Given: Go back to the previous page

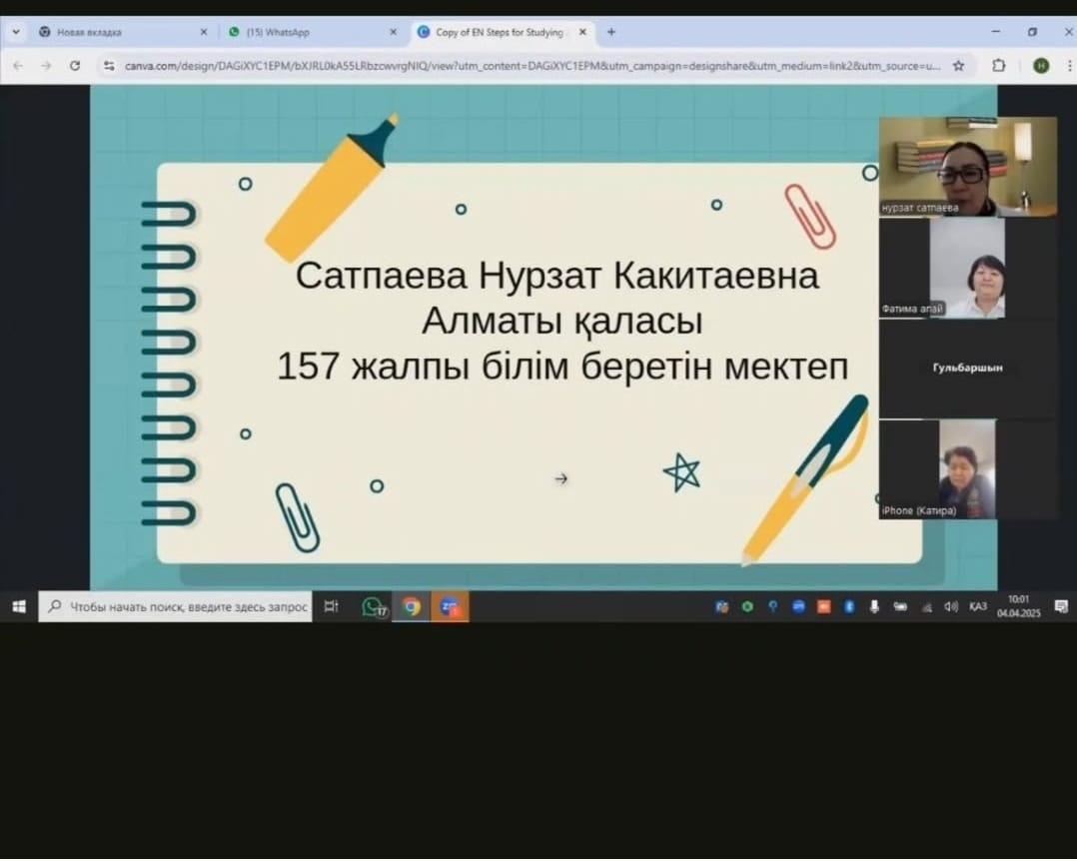Looking at the screenshot, I should pyautogui.click(x=19, y=66).
